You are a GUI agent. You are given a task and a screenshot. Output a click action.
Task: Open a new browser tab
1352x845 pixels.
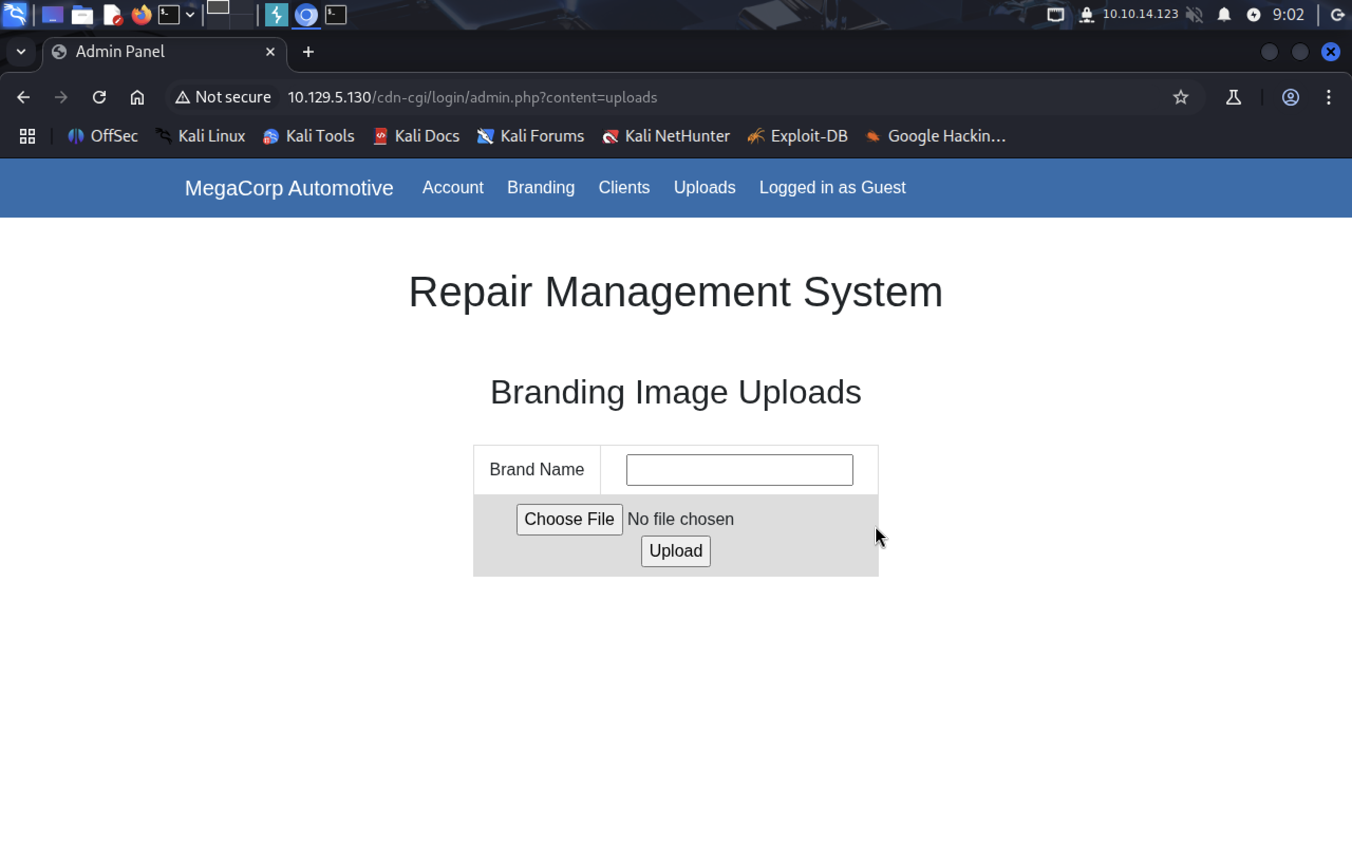click(x=308, y=52)
